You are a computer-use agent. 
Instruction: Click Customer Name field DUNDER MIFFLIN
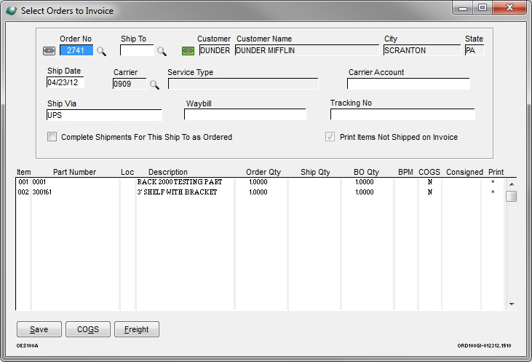pos(306,50)
